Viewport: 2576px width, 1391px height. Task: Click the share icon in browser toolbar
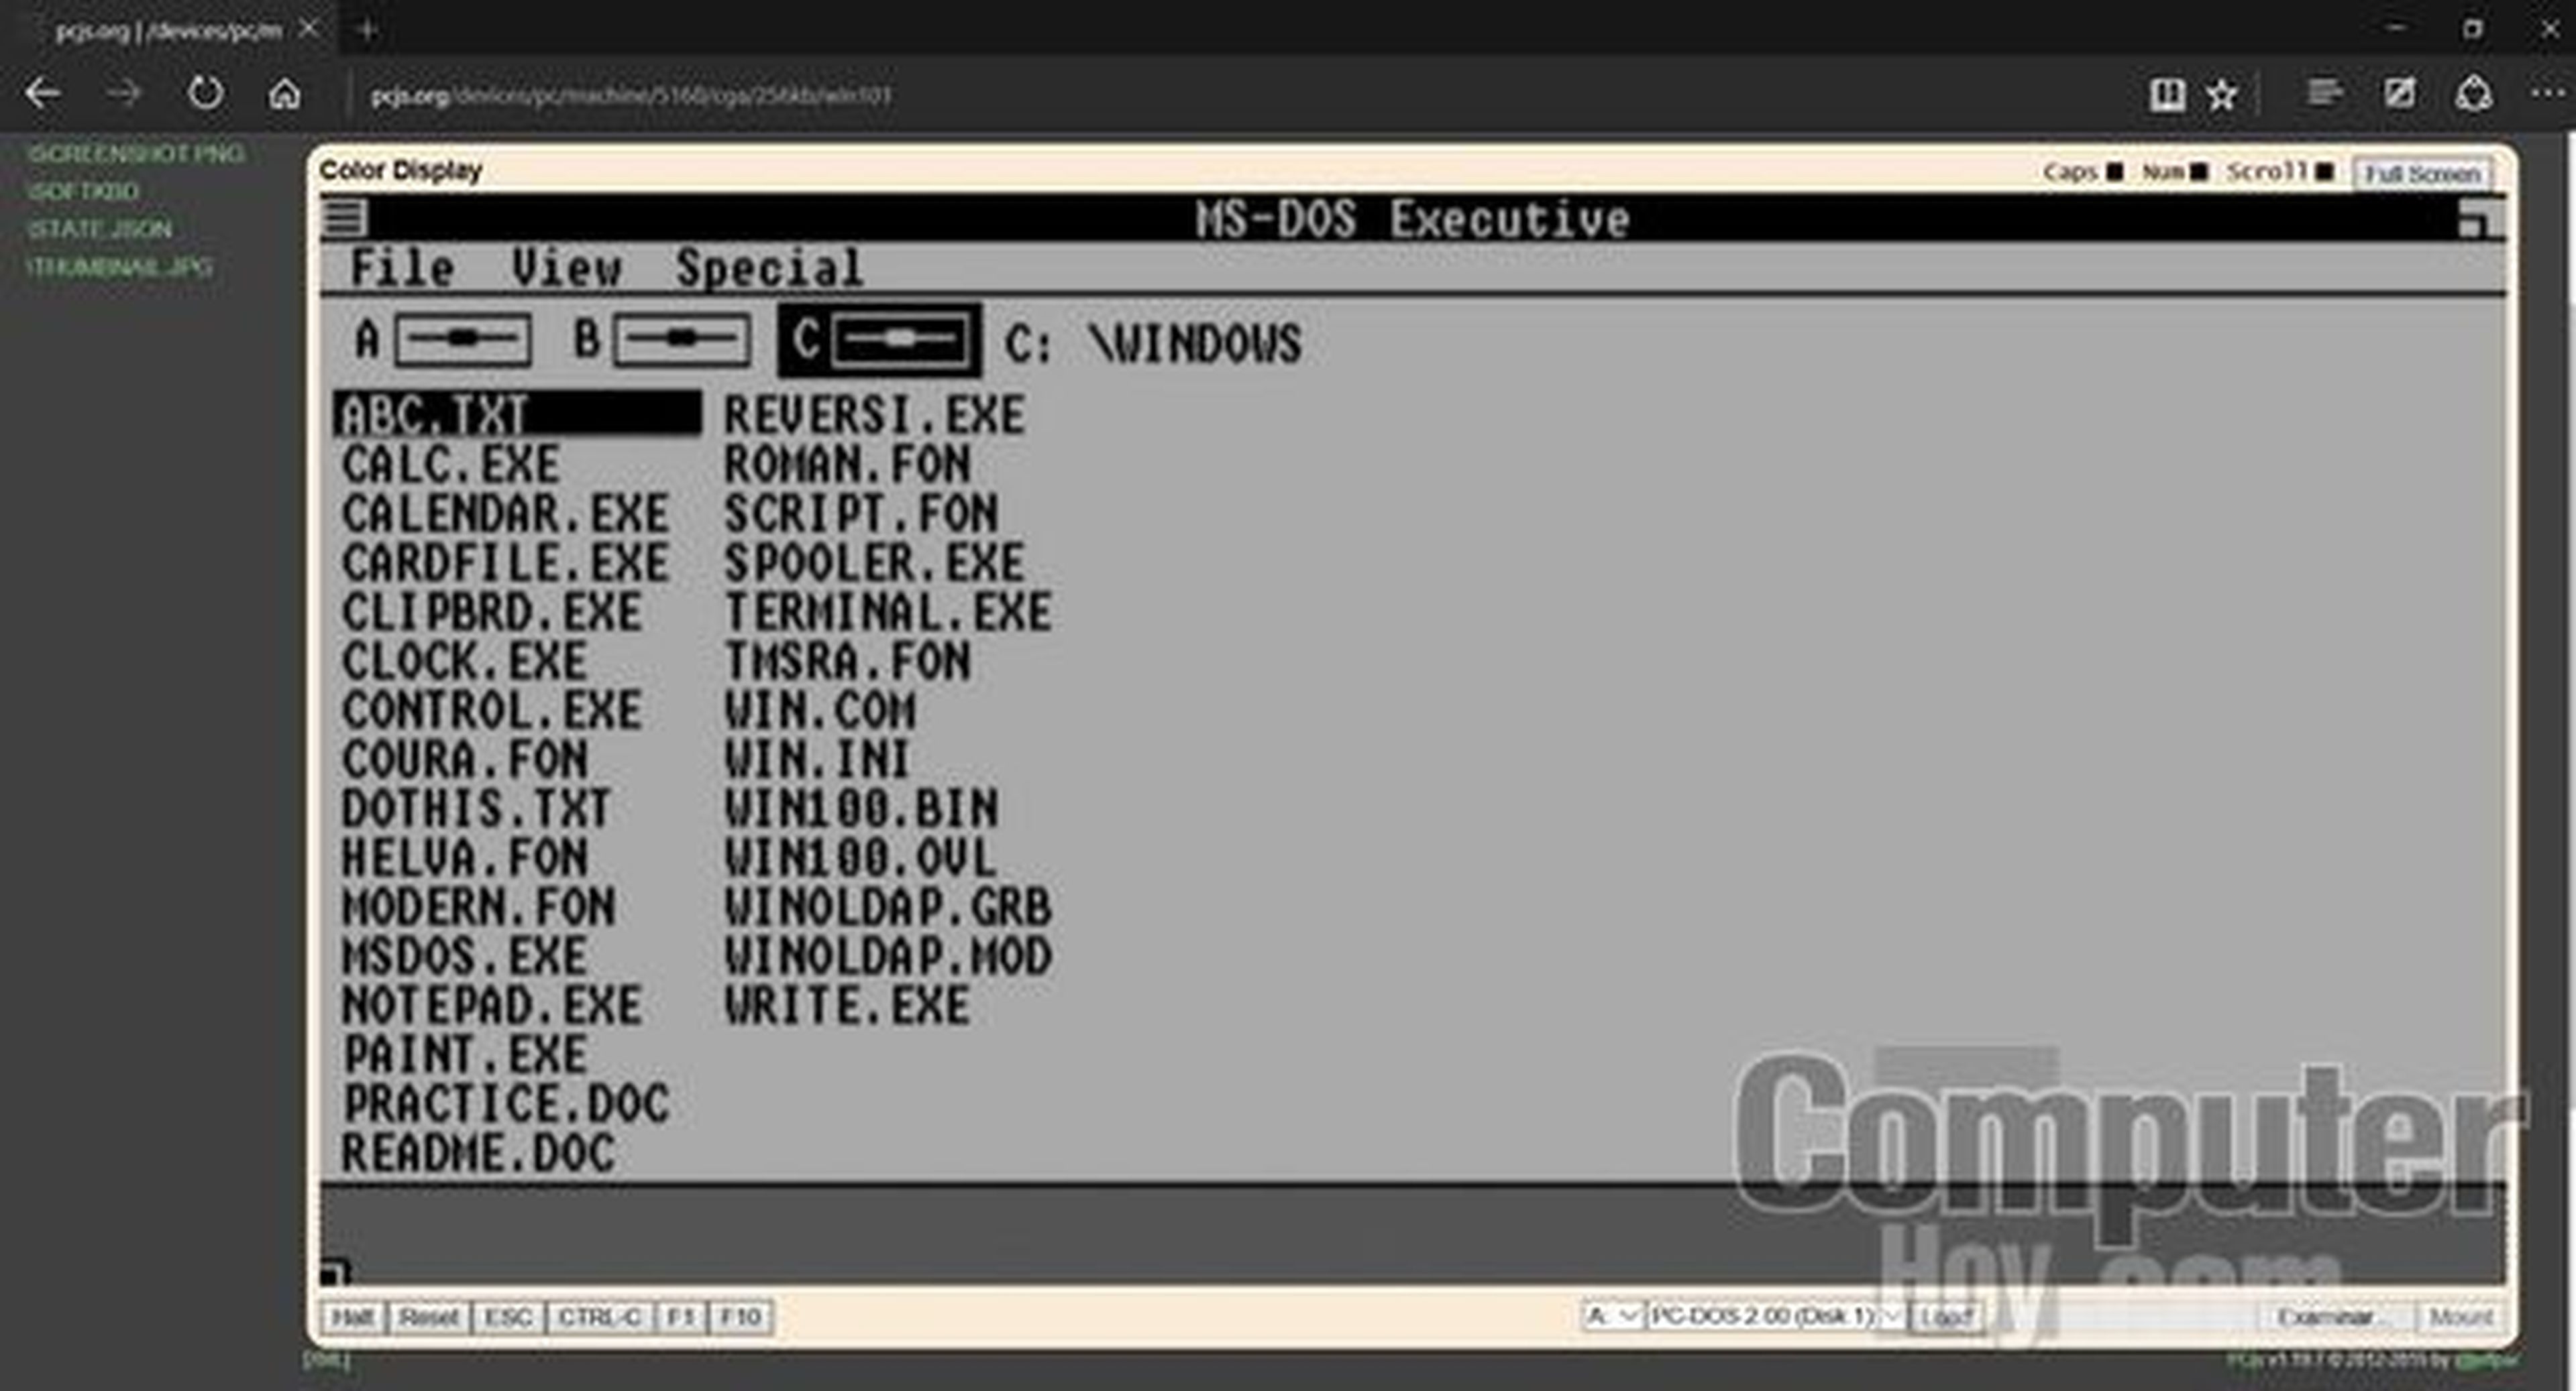pyautogui.click(x=2473, y=94)
